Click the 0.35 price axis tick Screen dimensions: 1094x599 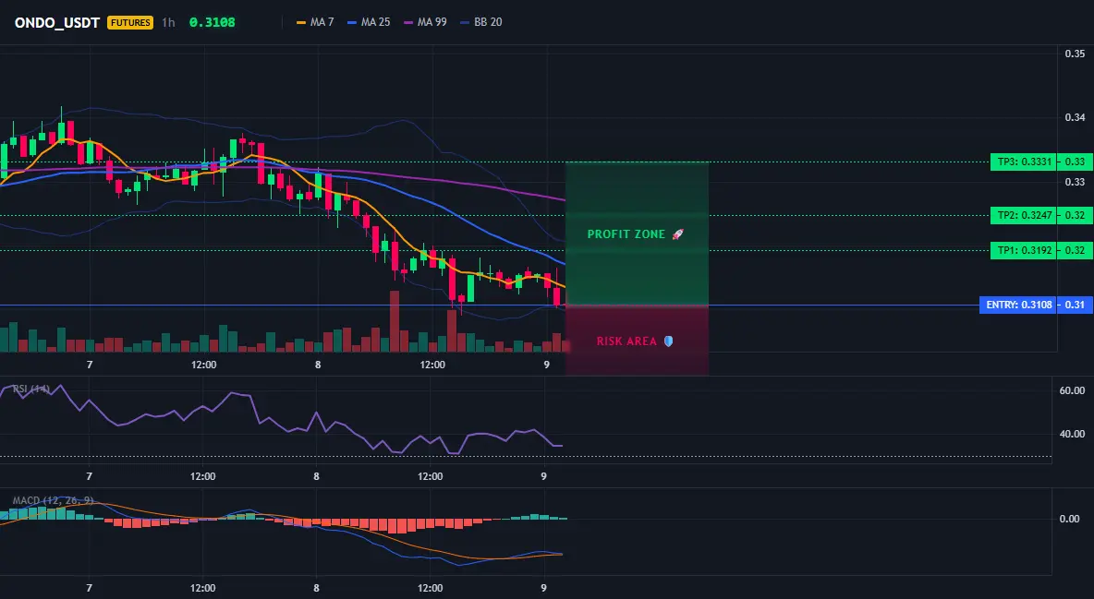(x=1075, y=54)
